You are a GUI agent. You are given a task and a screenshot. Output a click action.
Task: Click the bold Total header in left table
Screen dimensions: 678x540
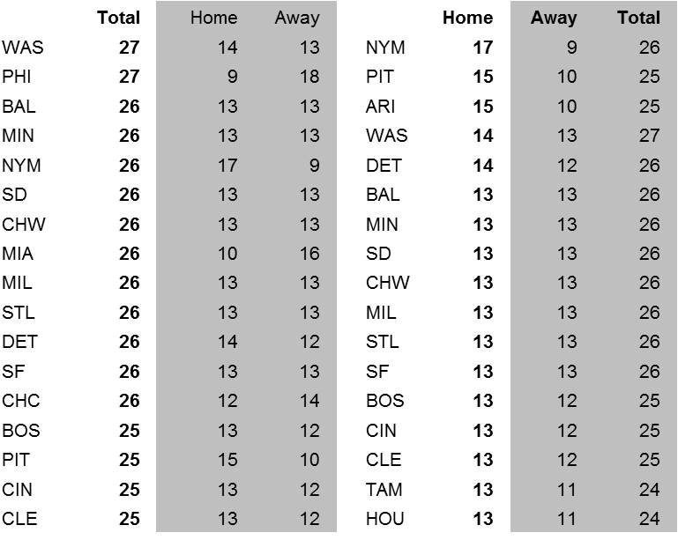tap(118, 18)
